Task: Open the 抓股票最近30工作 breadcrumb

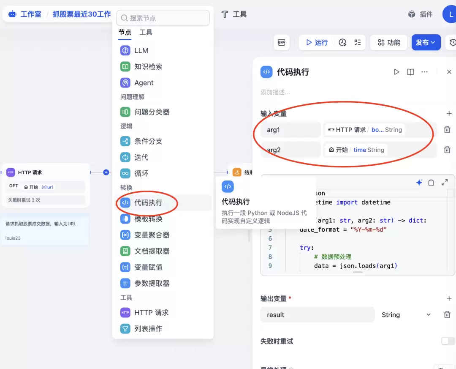Action: (81, 14)
